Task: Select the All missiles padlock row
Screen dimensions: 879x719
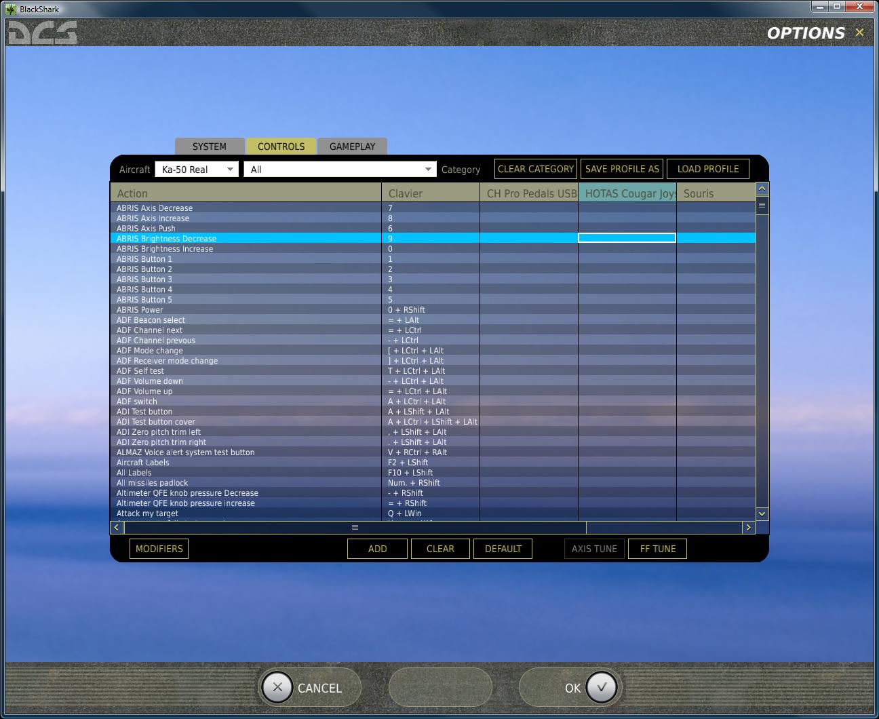Action: (x=433, y=483)
